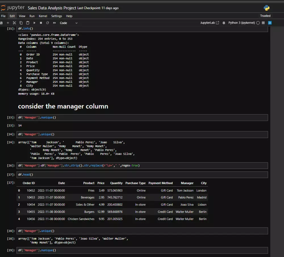Restart kernel and run all cells
The image size is (284, 257).
pyautogui.click(x=54, y=23)
